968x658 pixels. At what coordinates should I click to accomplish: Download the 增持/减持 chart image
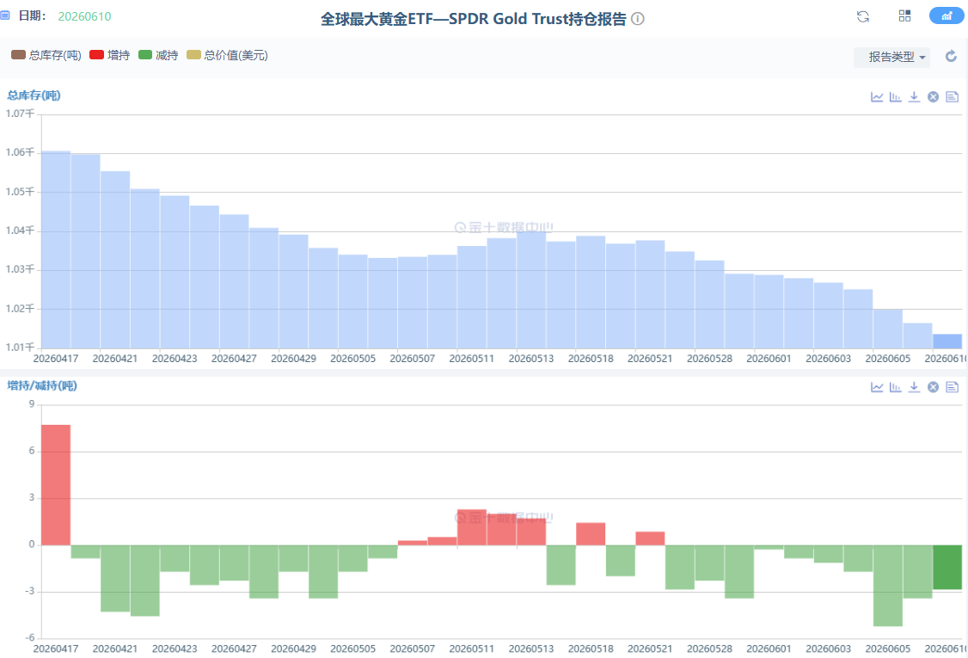[x=915, y=387]
